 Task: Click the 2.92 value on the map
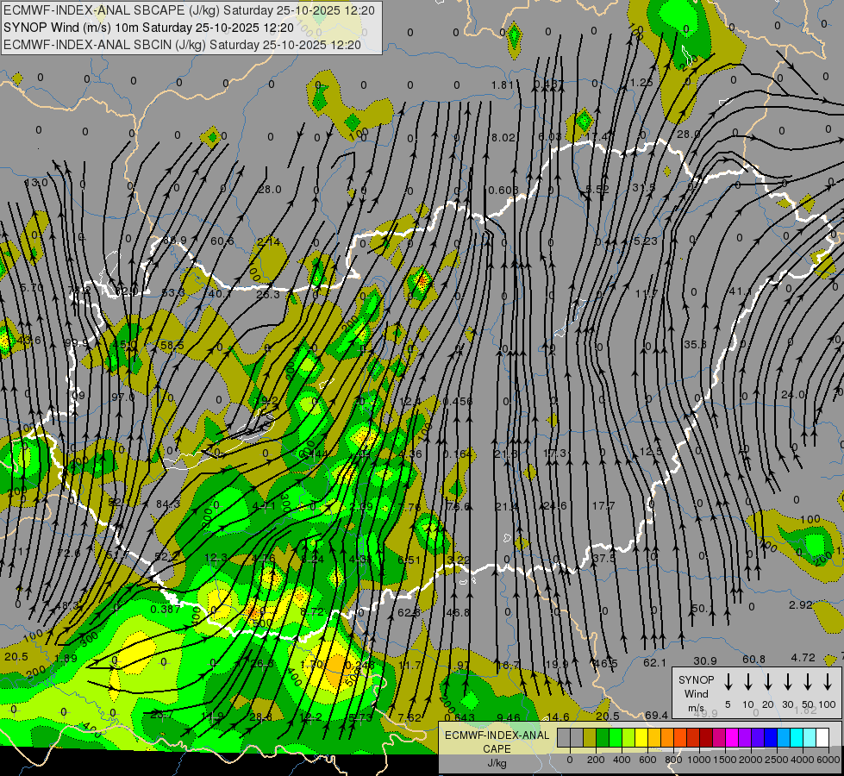tap(800, 604)
